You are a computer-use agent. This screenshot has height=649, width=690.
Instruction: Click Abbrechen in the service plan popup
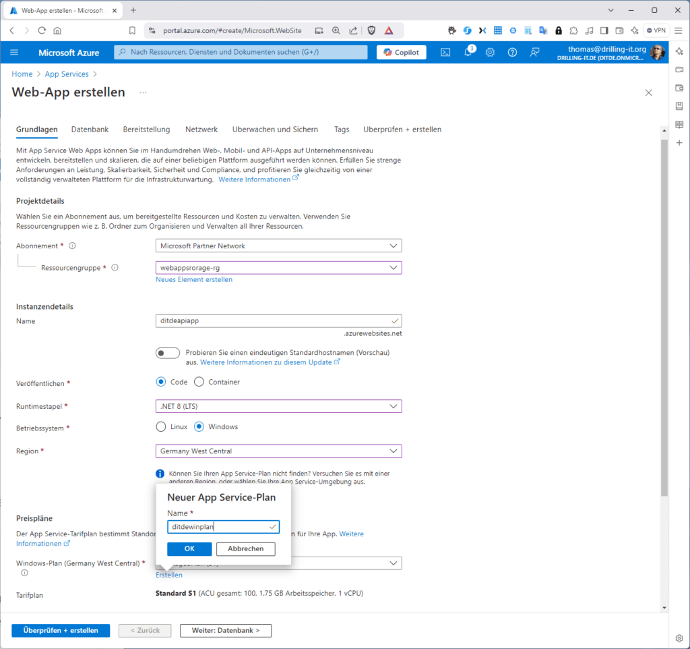coord(245,548)
